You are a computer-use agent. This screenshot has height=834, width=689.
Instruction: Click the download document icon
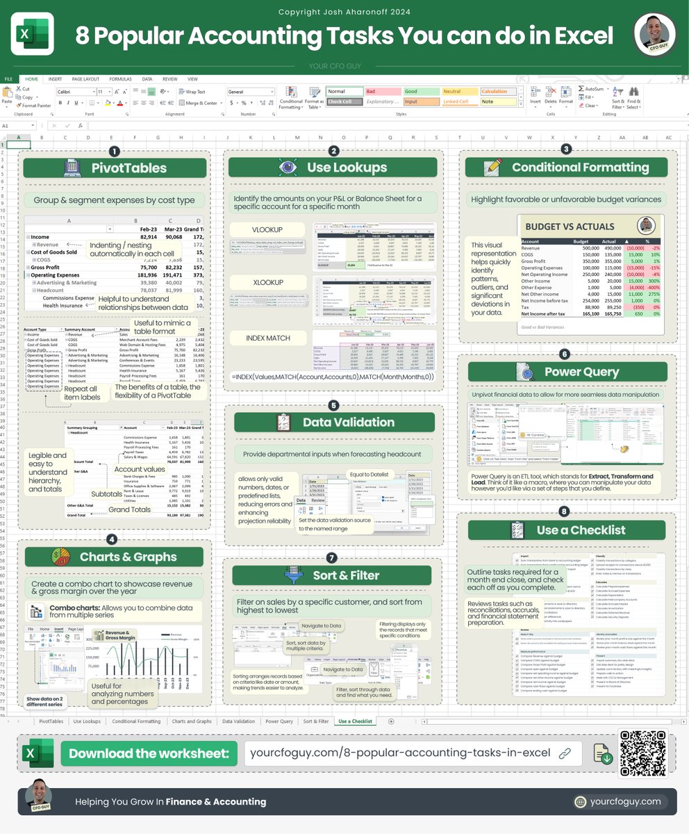pyautogui.click(x=602, y=753)
